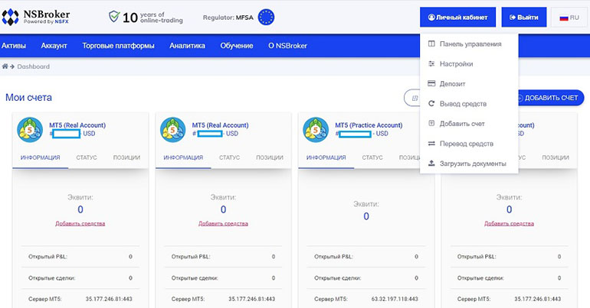The width and height of the screenshot is (590, 308).
Task: Open the Аккаунт menu
Action: [54, 46]
